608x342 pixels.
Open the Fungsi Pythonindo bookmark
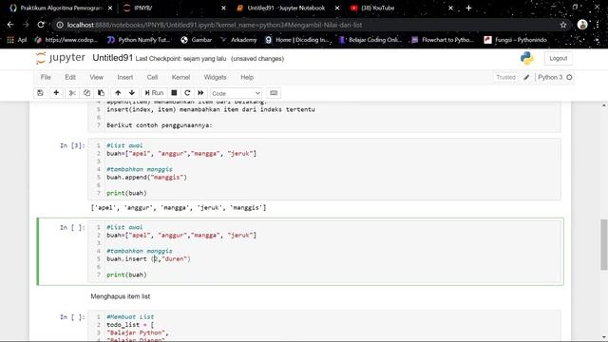(516, 40)
